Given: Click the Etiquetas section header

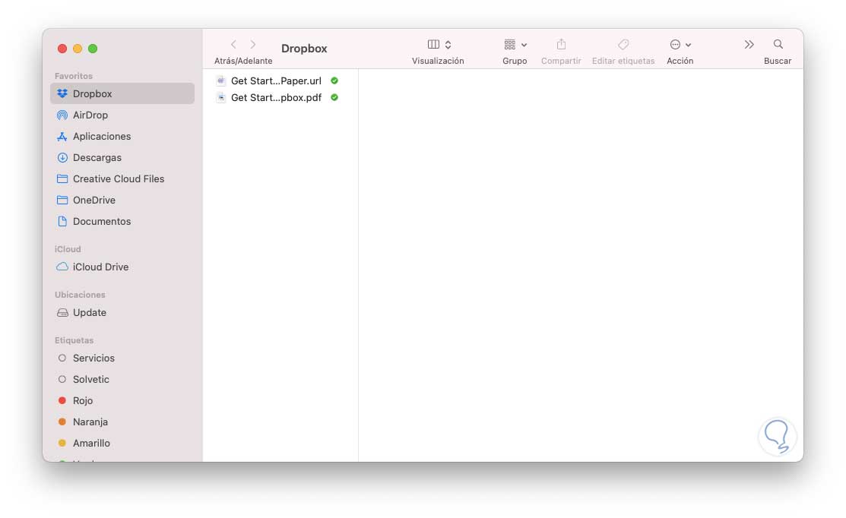Looking at the screenshot, I should coord(74,340).
